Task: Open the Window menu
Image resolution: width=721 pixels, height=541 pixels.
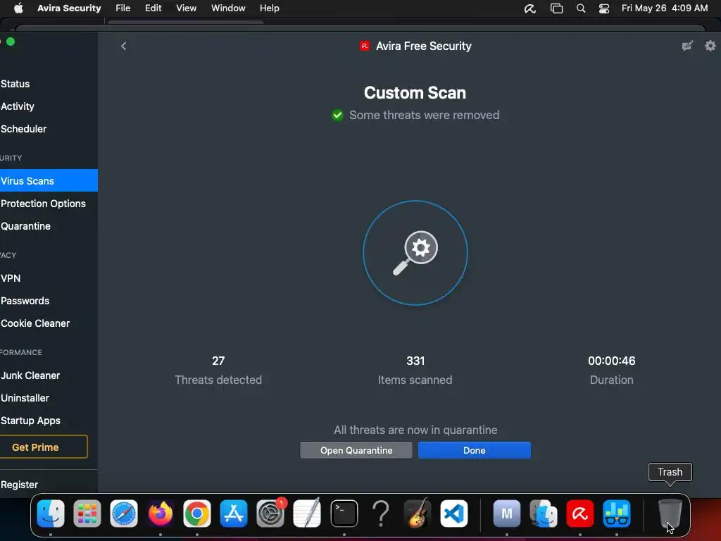Action: point(228,8)
